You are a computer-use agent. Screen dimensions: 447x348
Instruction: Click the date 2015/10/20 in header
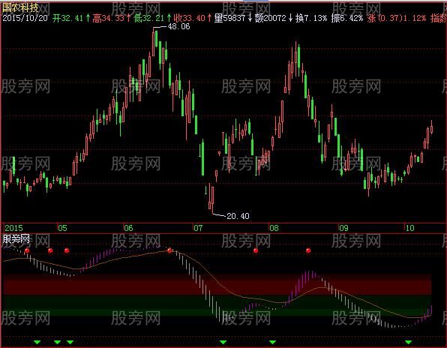point(25,18)
